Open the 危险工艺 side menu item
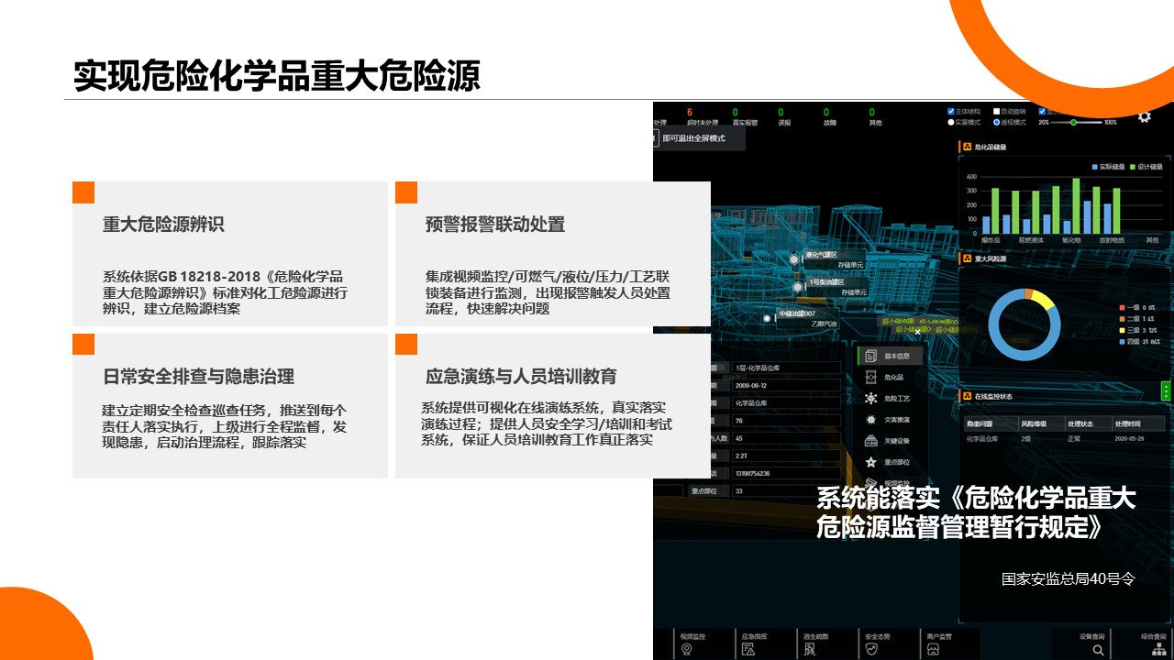The image size is (1174, 660). pos(890,399)
